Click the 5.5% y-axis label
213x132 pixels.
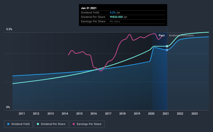(9, 29)
